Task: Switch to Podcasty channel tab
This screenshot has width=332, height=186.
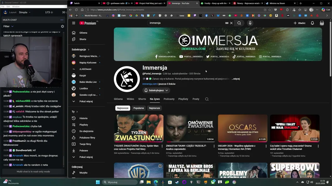Action: point(169,99)
